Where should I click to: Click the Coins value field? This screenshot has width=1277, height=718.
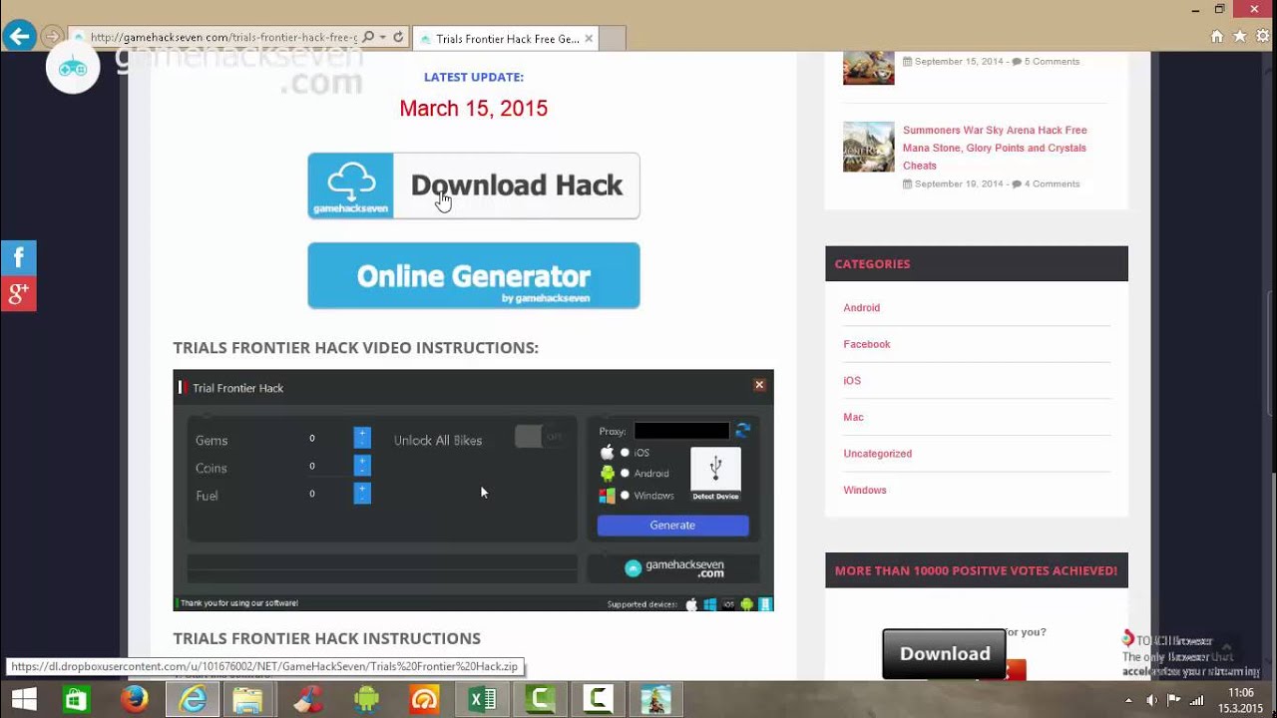(x=312, y=466)
